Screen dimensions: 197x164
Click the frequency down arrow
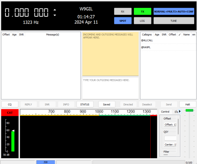tap(55, 15)
